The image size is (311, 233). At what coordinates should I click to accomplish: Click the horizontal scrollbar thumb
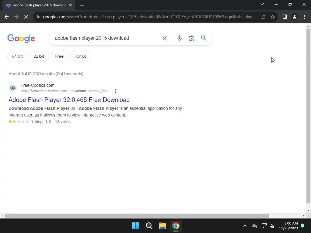[x=137, y=216]
